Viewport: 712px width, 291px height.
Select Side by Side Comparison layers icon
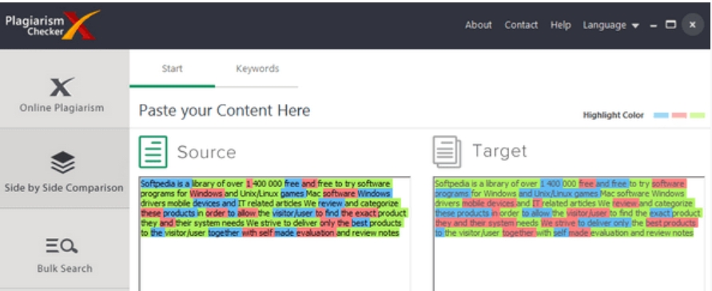[62, 162]
